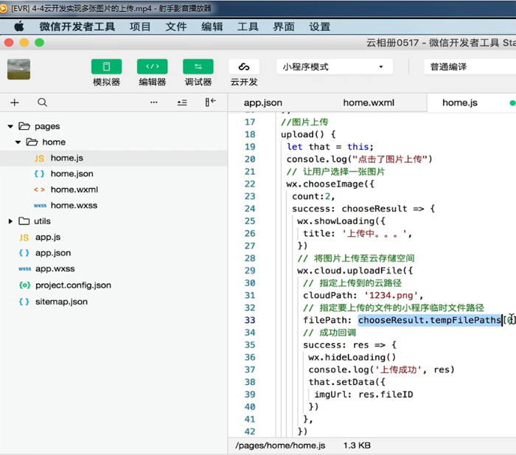Viewport: 516px width, 455px height.
Task: Click the JS icon beside app.js
Action: pos(24,237)
